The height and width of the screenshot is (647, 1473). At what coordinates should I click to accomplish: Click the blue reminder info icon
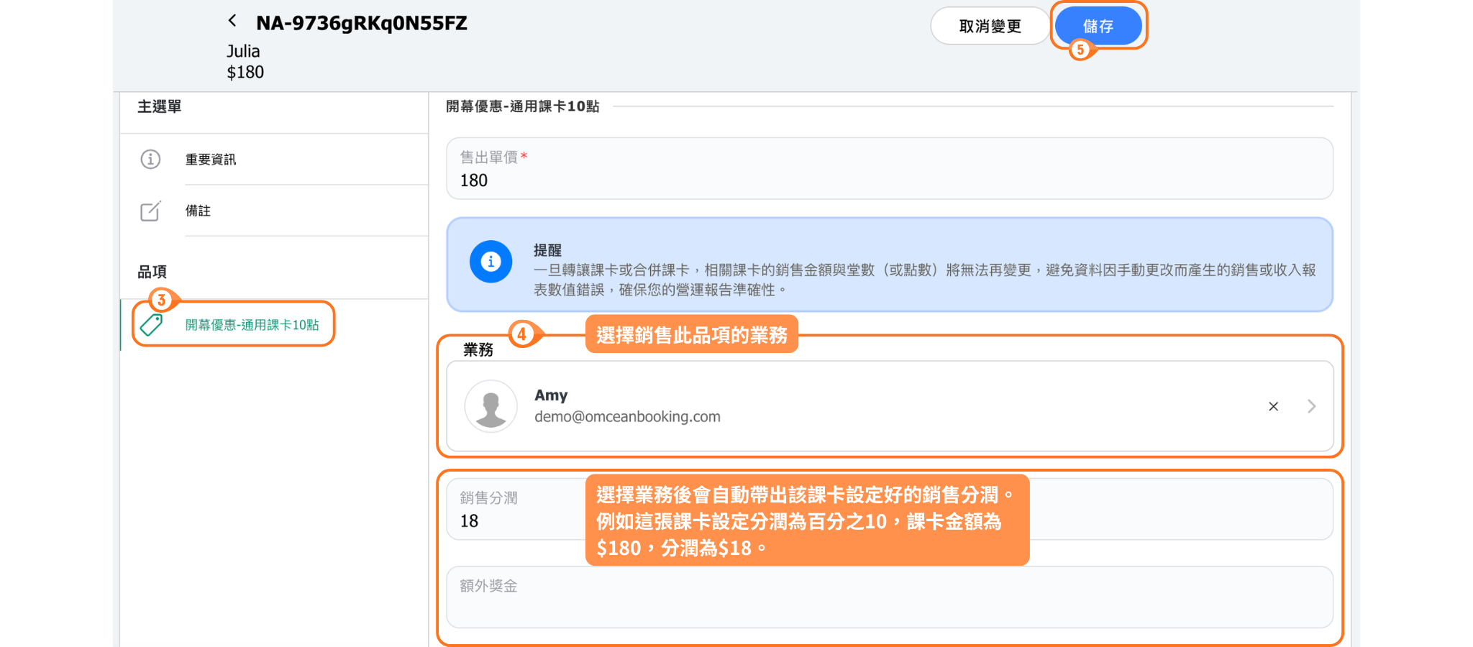(491, 262)
